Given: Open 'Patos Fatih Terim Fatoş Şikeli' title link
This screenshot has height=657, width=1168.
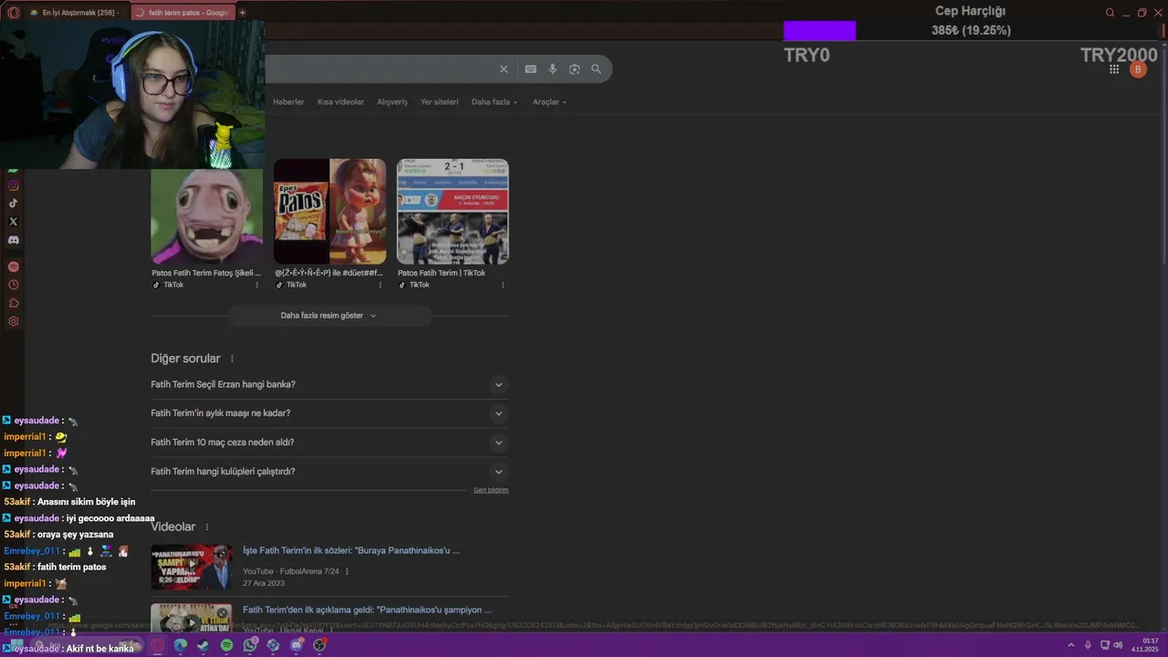Looking at the screenshot, I should coord(206,273).
